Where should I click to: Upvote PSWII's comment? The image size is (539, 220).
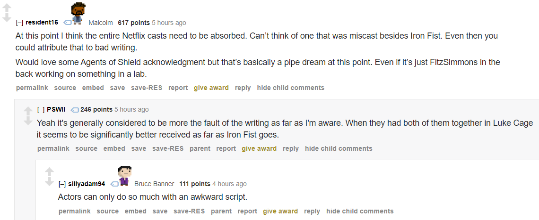(28, 111)
